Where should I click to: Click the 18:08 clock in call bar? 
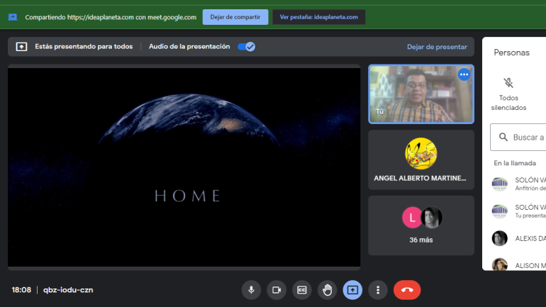pos(21,290)
